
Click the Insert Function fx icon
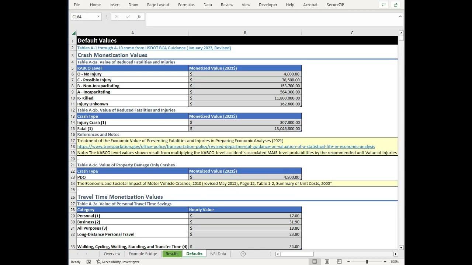pyautogui.click(x=139, y=17)
